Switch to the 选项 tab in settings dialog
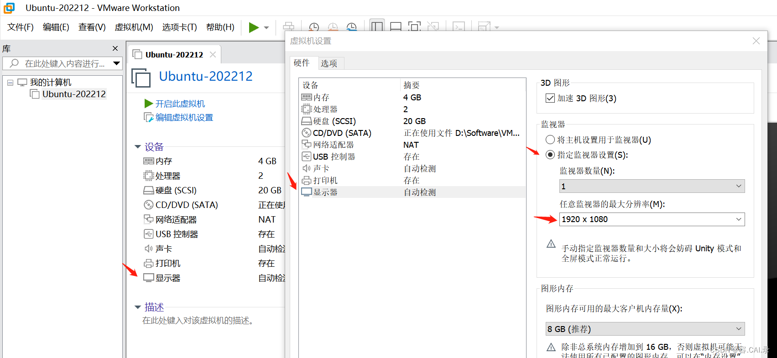This screenshot has height=358, width=777. point(329,63)
